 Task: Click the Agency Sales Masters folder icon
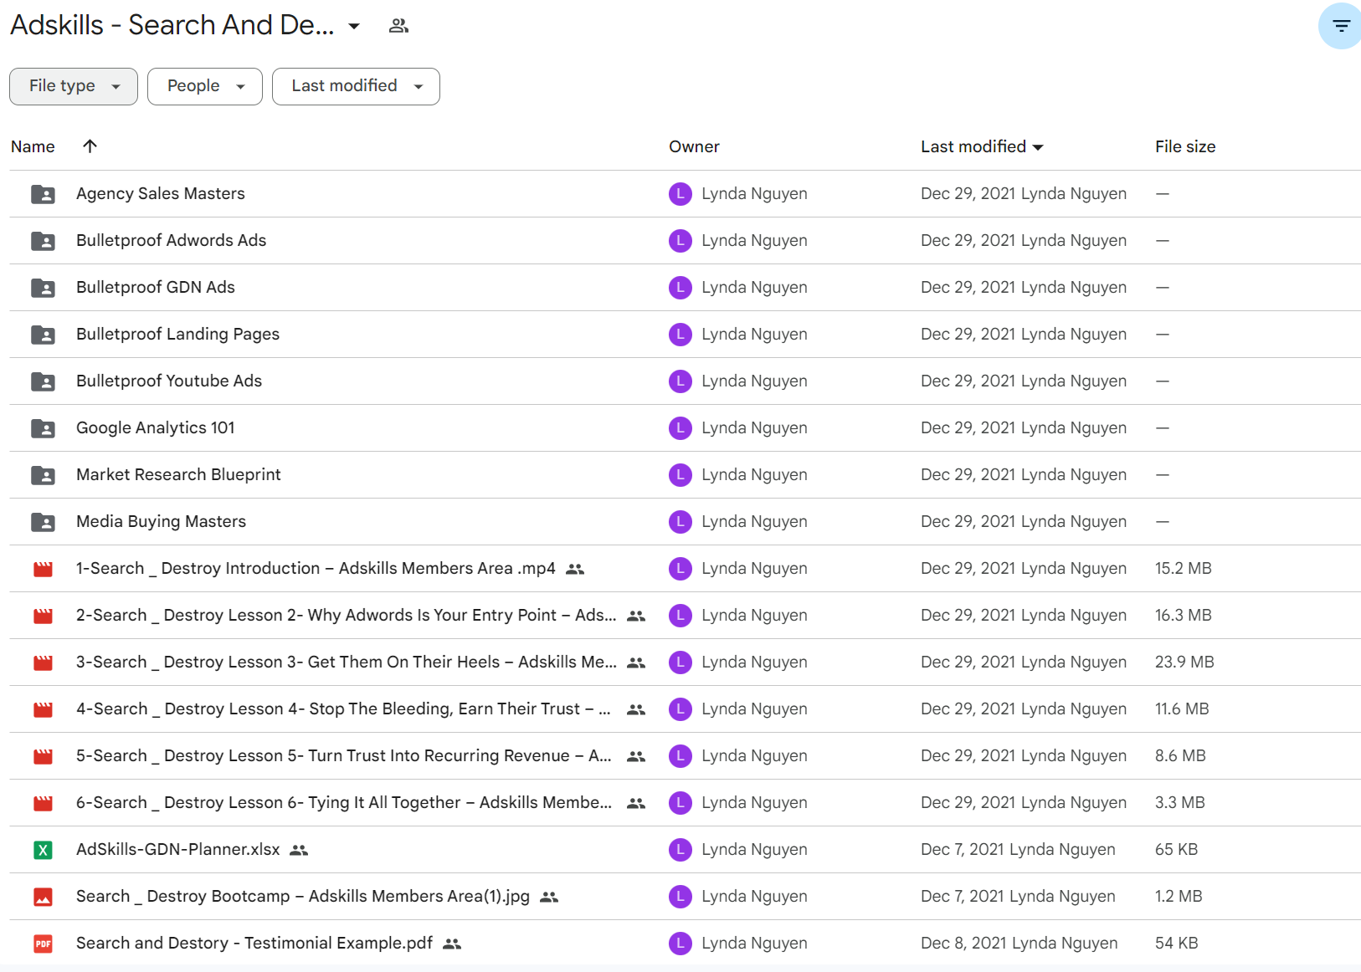(43, 194)
